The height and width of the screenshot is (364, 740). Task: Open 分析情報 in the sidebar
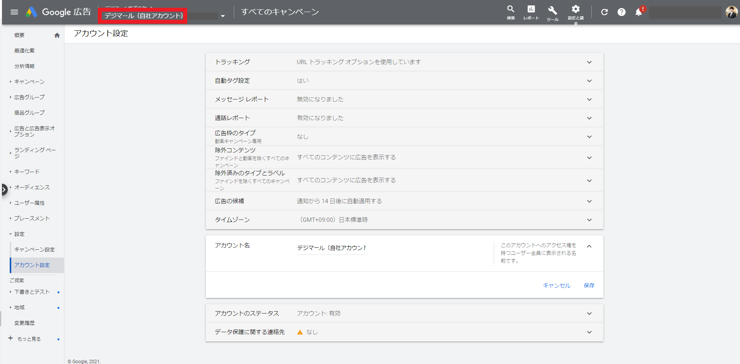pos(24,66)
